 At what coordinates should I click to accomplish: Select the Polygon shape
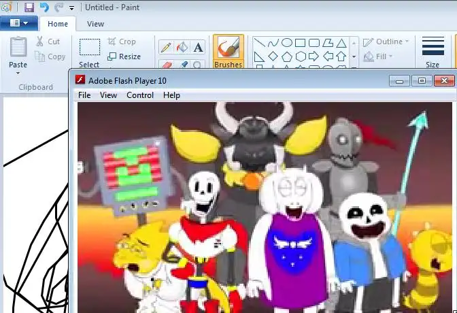(x=328, y=43)
